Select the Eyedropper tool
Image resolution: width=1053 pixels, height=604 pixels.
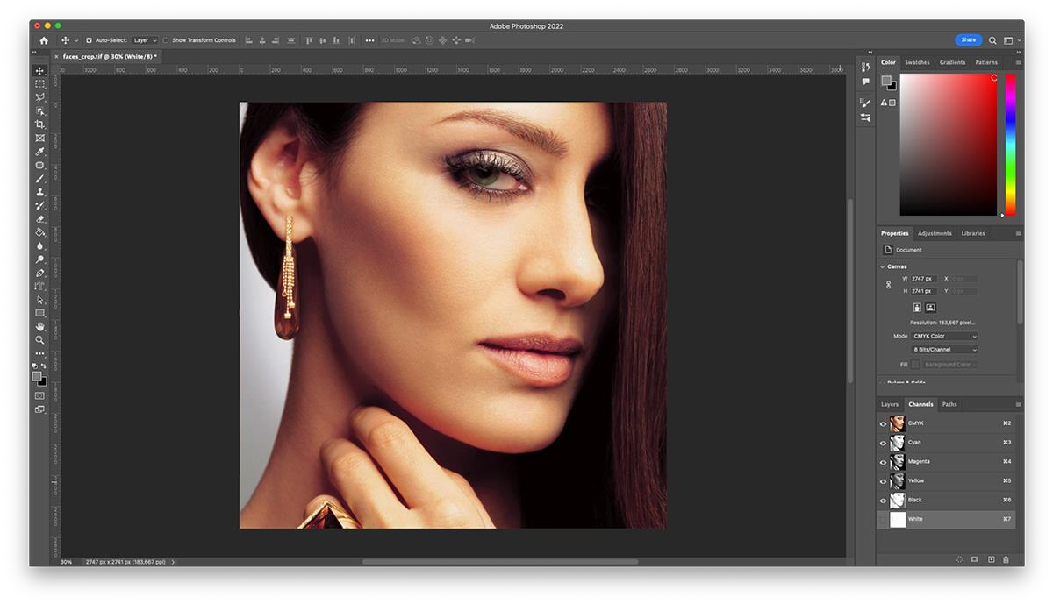point(39,152)
